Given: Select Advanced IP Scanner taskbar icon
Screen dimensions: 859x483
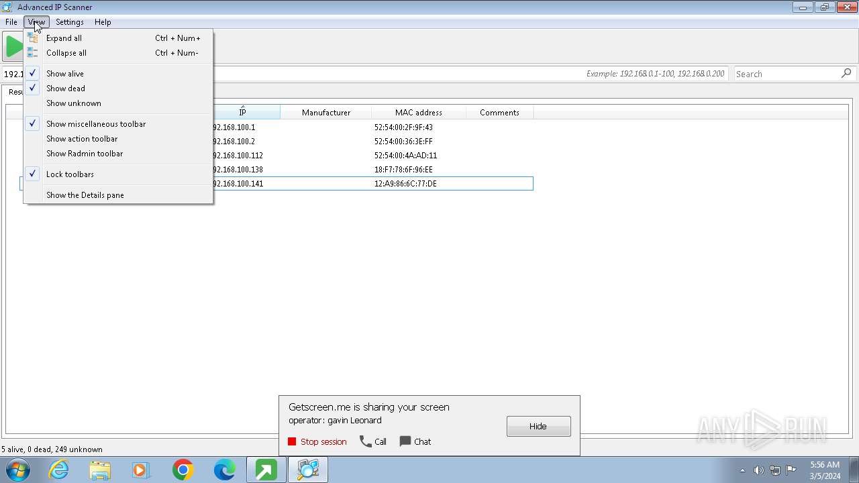Looking at the screenshot, I should tap(308, 470).
